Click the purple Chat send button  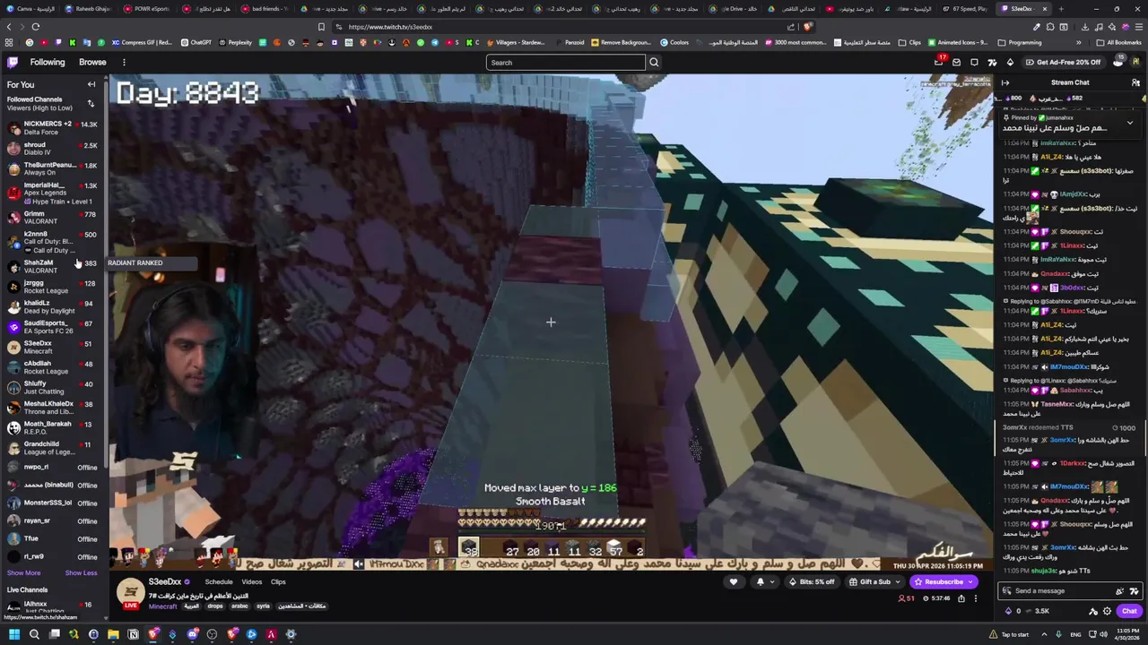(x=1129, y=612)
